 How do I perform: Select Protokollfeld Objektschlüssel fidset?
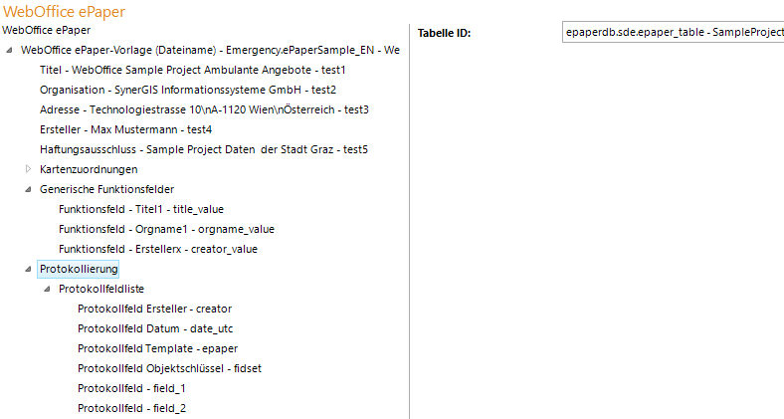click(169, 368)
